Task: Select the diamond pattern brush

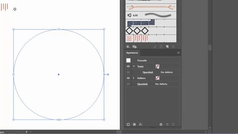Action: (x=151, y=31)
